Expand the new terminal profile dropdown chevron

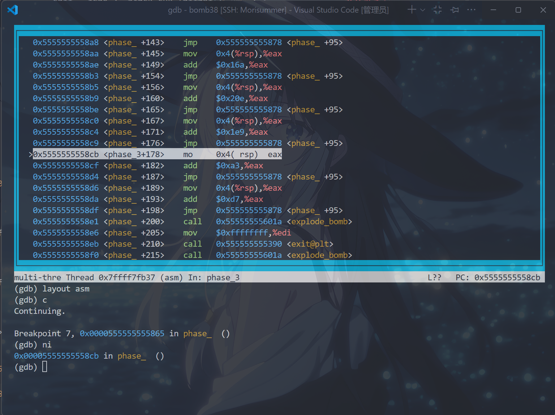(x=422, y=10)
